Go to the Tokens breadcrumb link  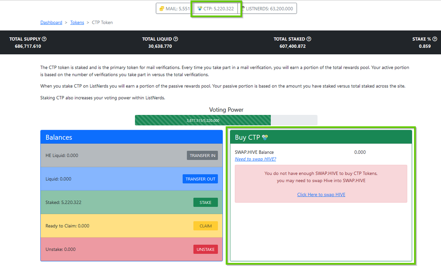click(x=77, y=22)
